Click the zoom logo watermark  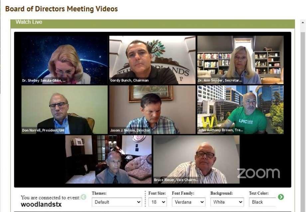pyautogui.click(x=258, y=173)
